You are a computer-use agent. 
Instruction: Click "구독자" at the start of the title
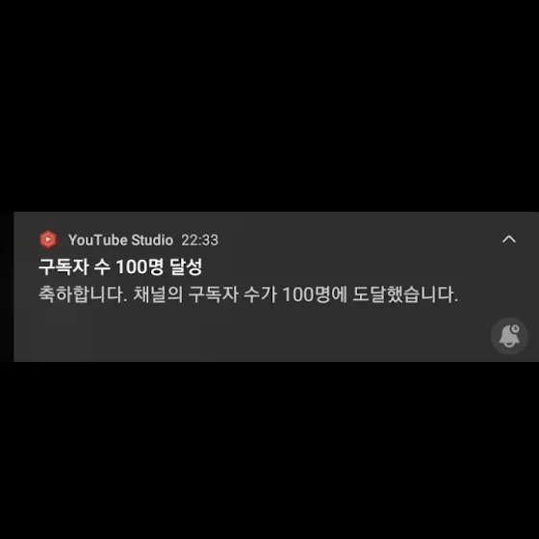coord(64,267)
